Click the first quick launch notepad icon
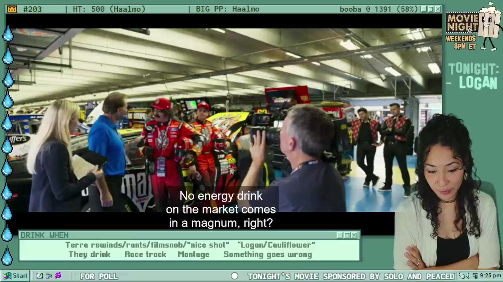The height and width of the screenshot is (282, 503). (x=40, y=275)
